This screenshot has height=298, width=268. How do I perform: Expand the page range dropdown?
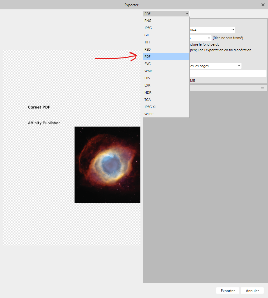pyautogui.click(x=215, y=66)
